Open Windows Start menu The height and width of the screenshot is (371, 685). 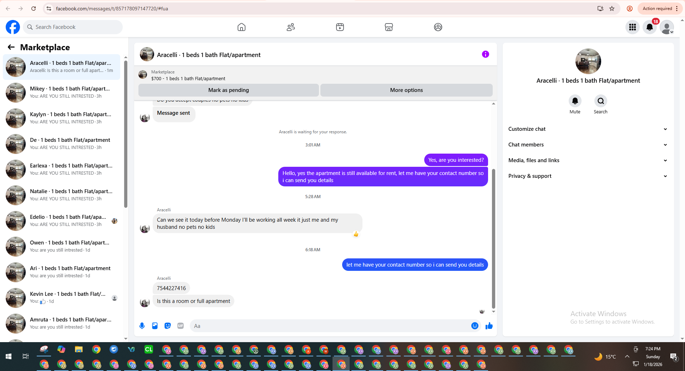[9, 356]
